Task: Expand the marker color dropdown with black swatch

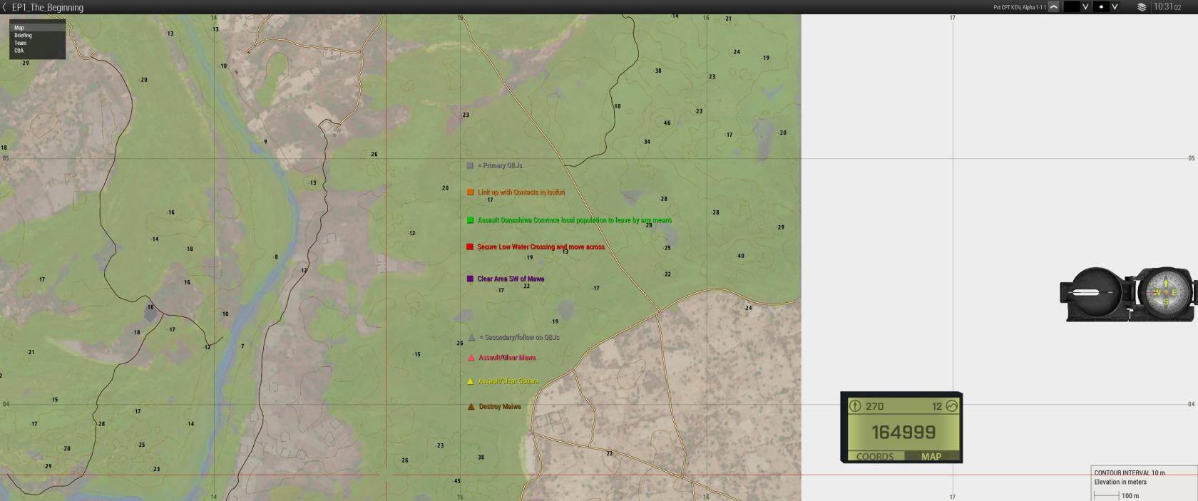Action: [1085, 7]
